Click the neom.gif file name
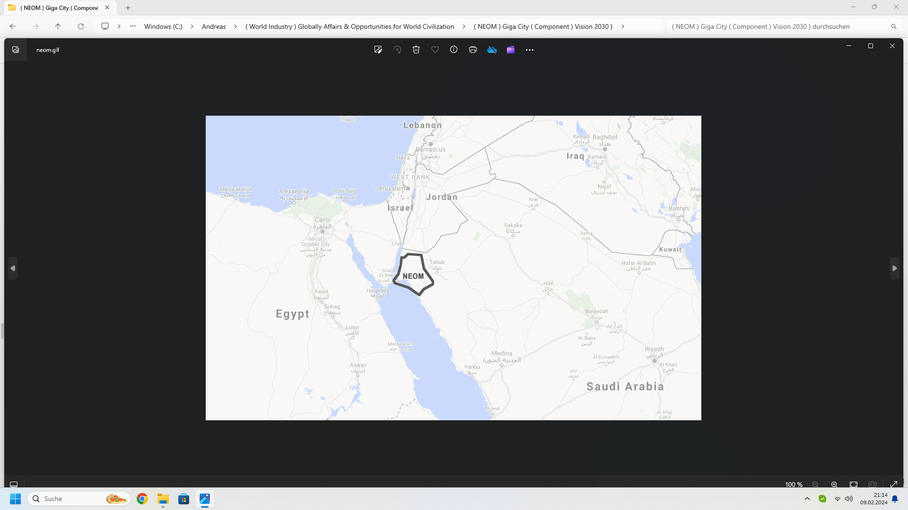The height and width of the screenshot is (510, 908). pos(48,50)
